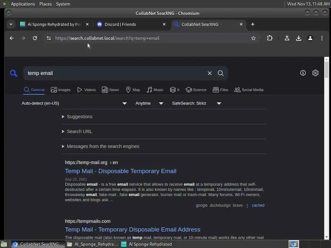Open the Auto-detect language dropdown
331x248 pixels.
(74, 103)
